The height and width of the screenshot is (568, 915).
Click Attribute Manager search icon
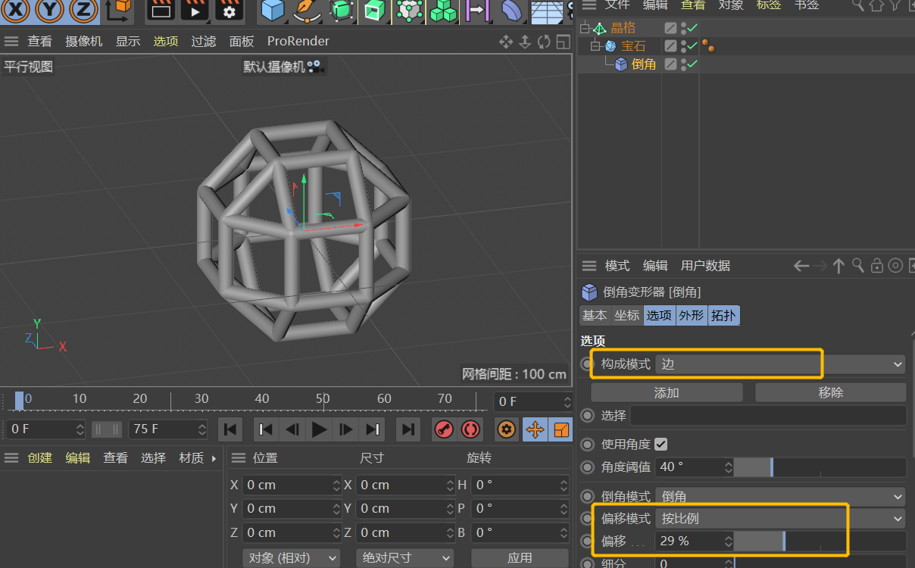(858, 266)
